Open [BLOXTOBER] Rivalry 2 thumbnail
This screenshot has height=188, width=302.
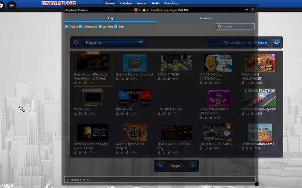click(x=218, y=132)
